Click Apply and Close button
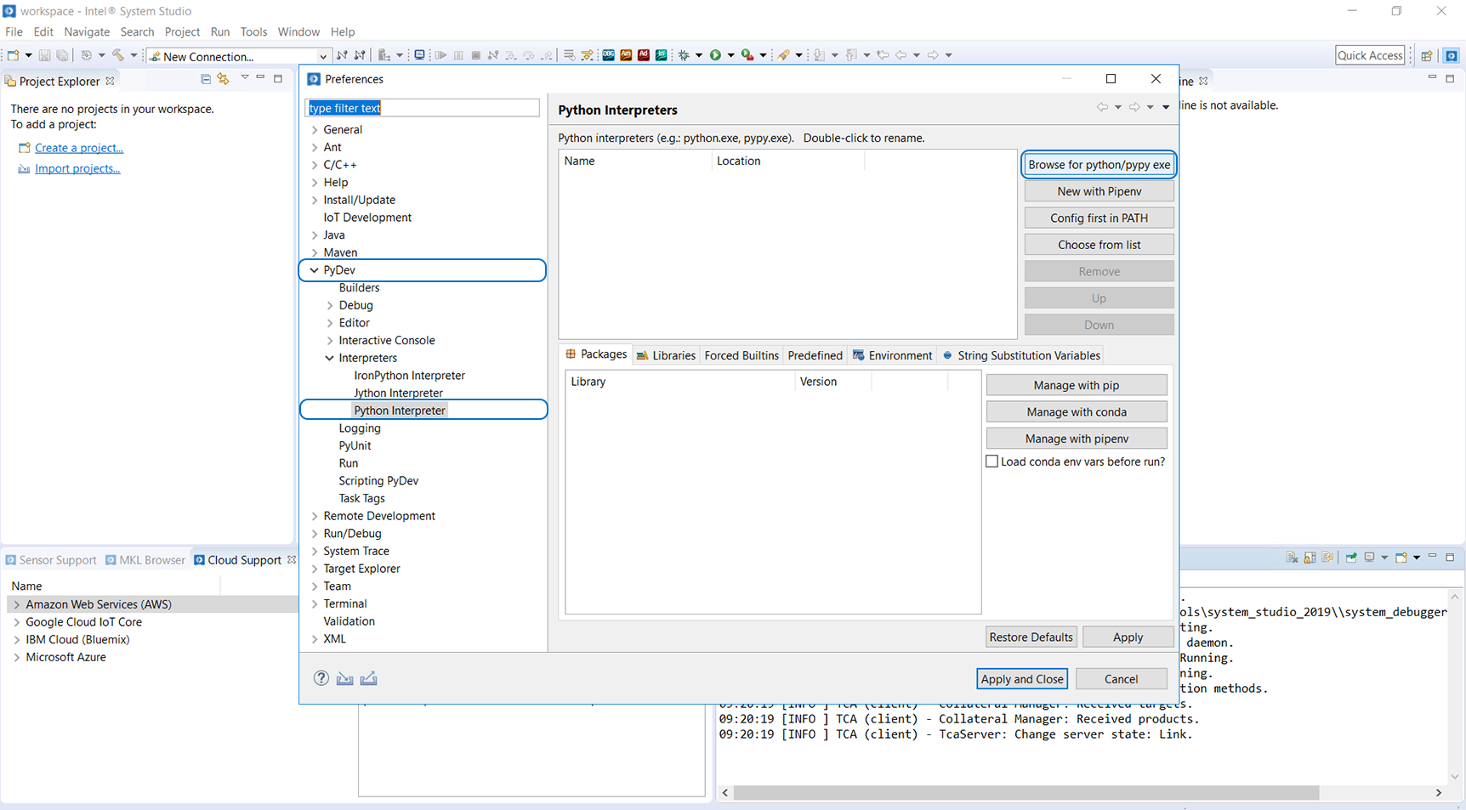The width and height of the screenshot is (1466, 810). [x=1021, y=679]
